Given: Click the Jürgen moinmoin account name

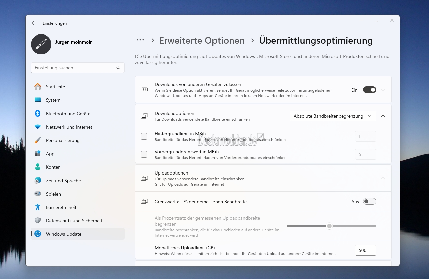Looking at the screenshot, I should (x=74, y=42).
